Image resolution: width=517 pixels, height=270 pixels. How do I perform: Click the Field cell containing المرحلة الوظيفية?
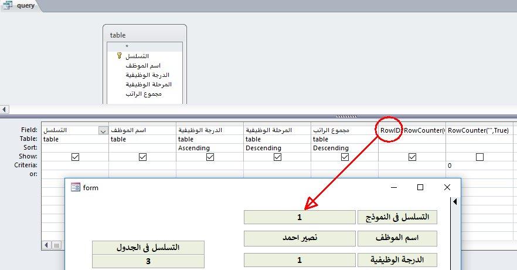[277, 130]
